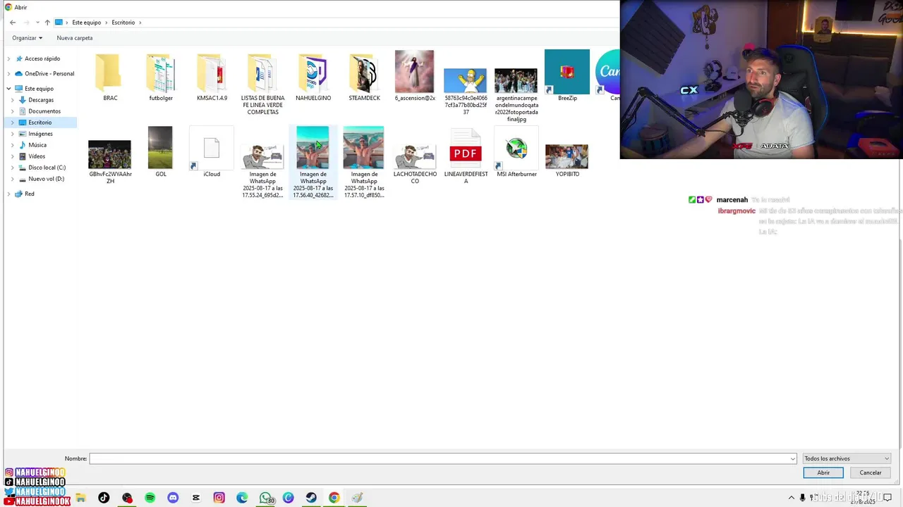Viewport: 903px width, 507px height.
Task: Click the Nueva carpeta button
Action: (x=74, y=38)
